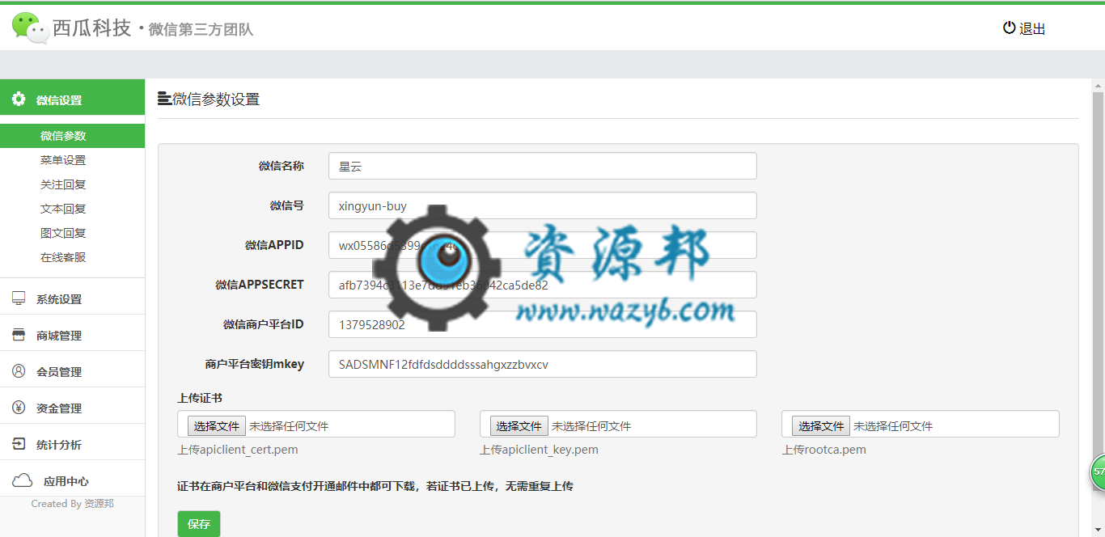Expand 会员管理 sidebar menu
Screen dimensions: 1105x537
[73, 371]
